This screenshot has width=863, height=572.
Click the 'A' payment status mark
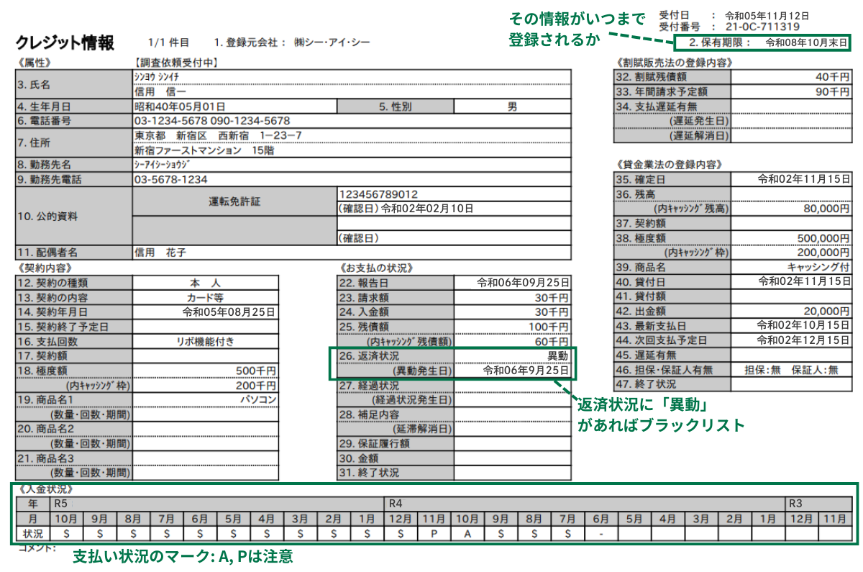[x=467, y=534]
